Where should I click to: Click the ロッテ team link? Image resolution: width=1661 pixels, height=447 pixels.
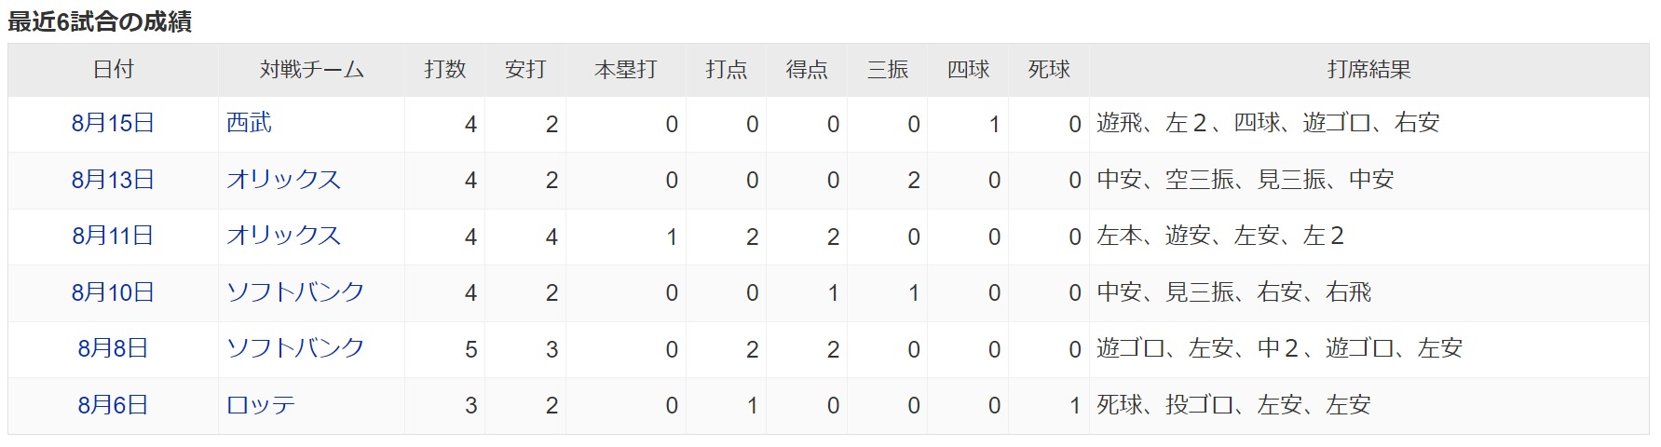261,405
